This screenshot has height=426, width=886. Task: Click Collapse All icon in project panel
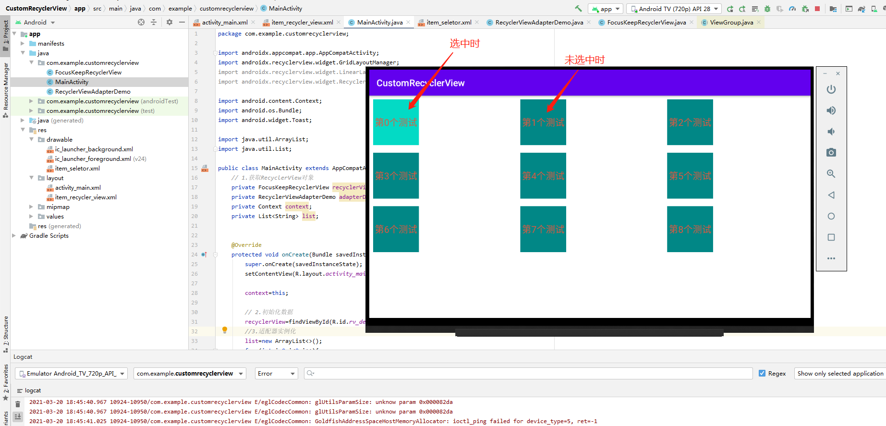(154, 22)
